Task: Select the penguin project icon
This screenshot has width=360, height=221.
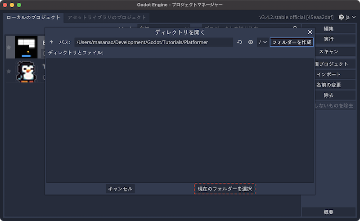Action: coord(26,72)
